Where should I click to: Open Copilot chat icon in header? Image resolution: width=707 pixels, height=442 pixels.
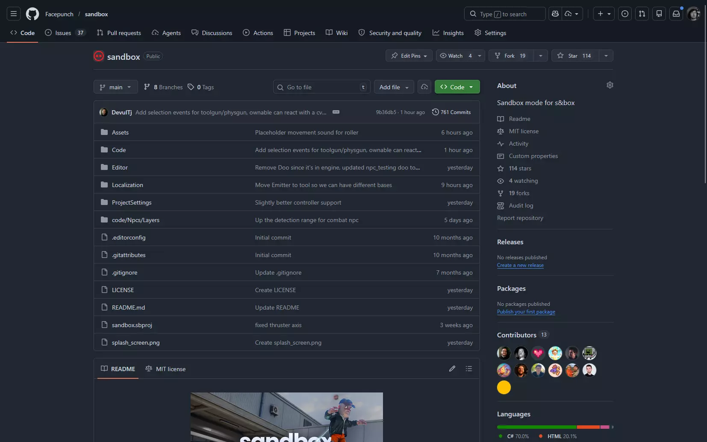click(555, 14)
